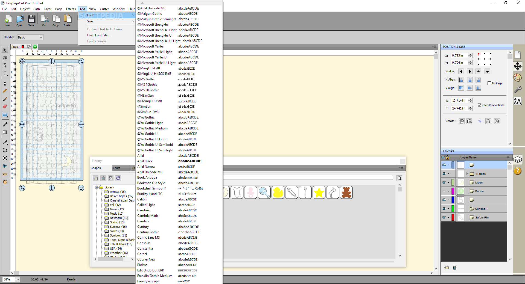Toggle visibility of the Folder layer
Screen dimensions: 525x284
(444, 174)
